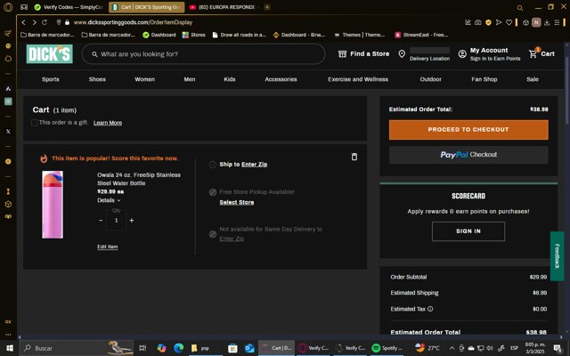Image resolution: width=570 pixels, height=356 pixels.
Task: Open search tabs magnifier icon
Action: (x=520, y=8)
